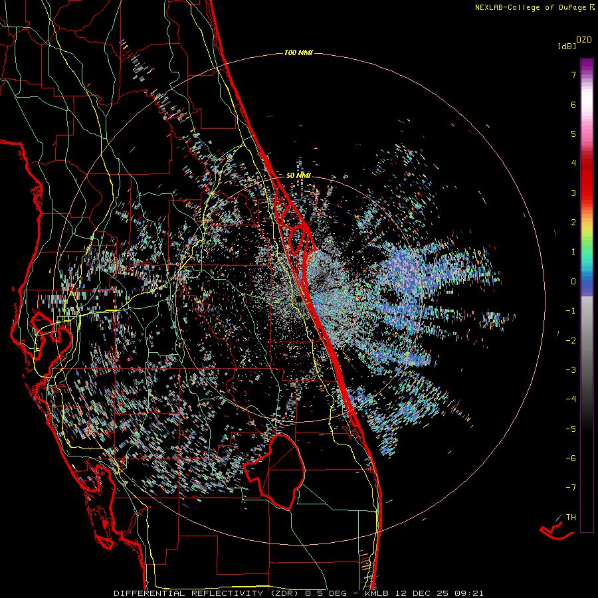Click the '4' value on the color scale
598x598 pixels.
point(573,163)
